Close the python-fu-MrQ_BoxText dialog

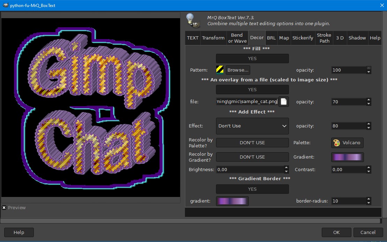point(382,5)
